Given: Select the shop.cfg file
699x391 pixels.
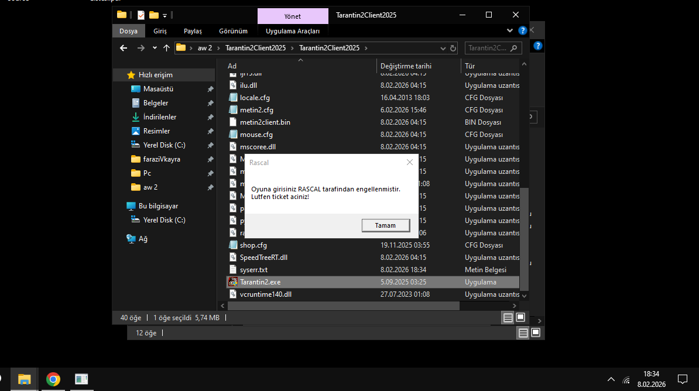Looking at the screenshot, I should (x=253, y=245).
